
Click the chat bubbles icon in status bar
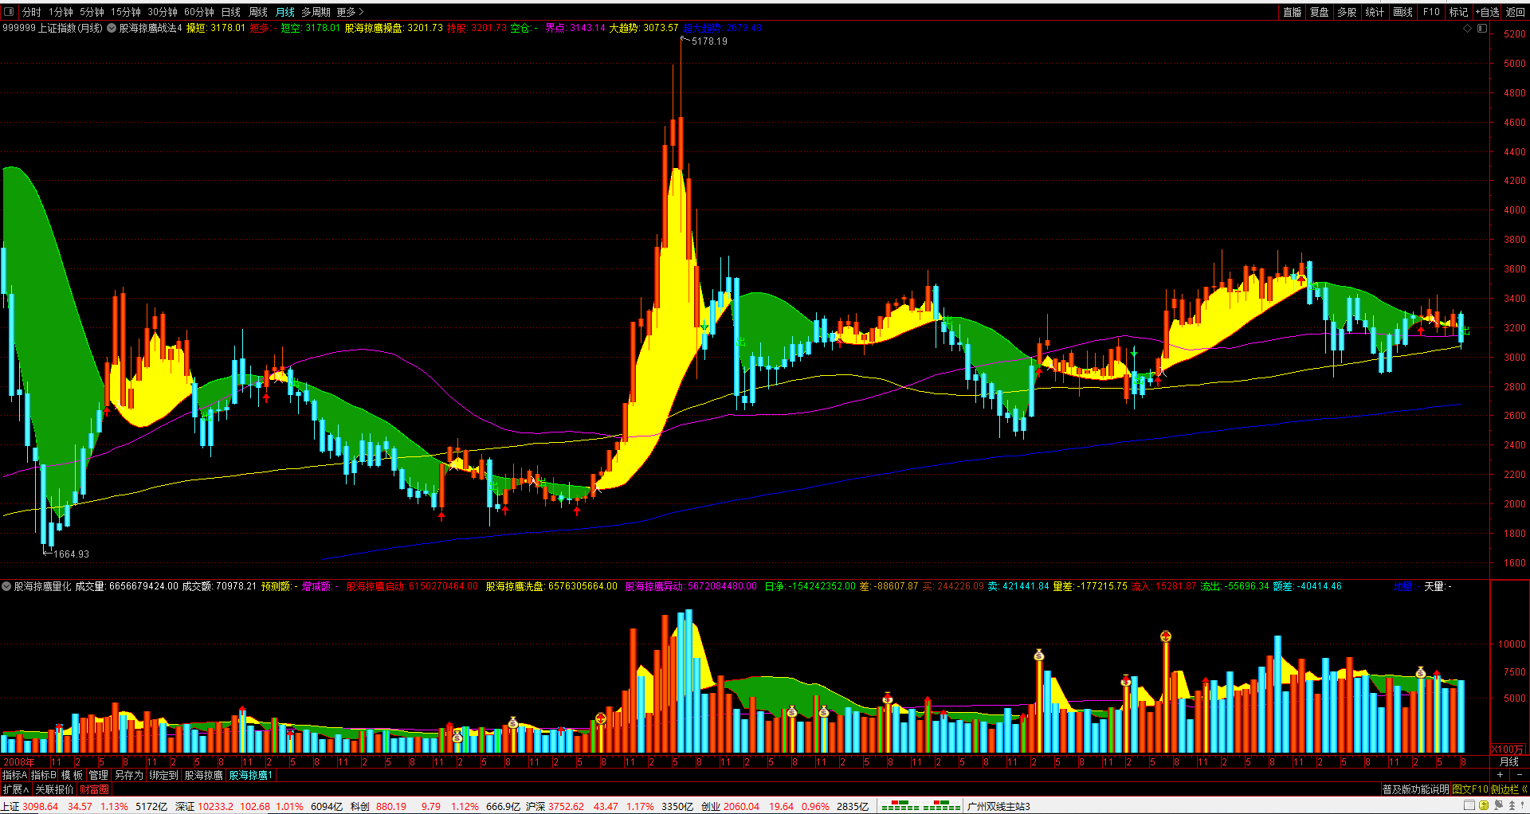pos(1497,805)
